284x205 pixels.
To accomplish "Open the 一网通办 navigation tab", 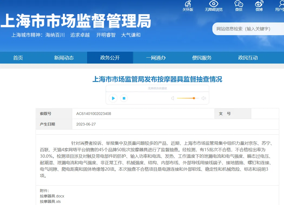I will [x=156, y=58].
